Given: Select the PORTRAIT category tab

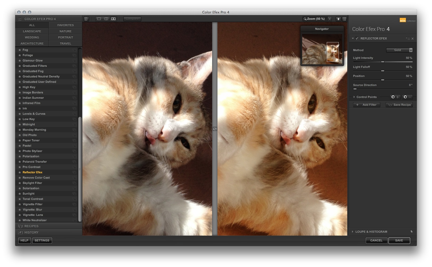Looking at the screenshot, I should (66, 37).
